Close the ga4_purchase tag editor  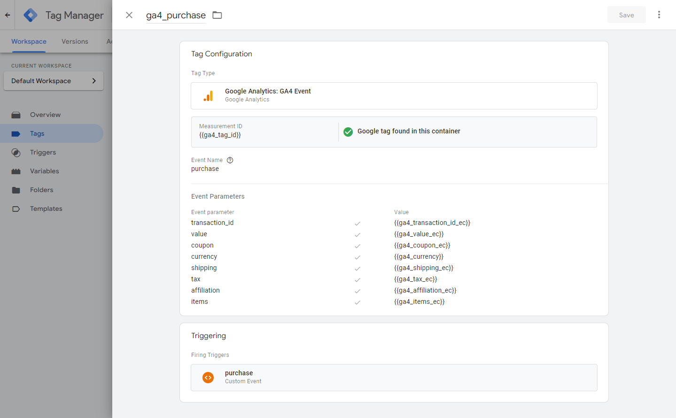tap(129, 15)
